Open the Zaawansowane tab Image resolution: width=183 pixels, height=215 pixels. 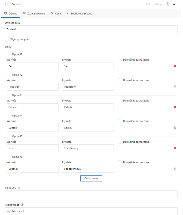point(34,13)
